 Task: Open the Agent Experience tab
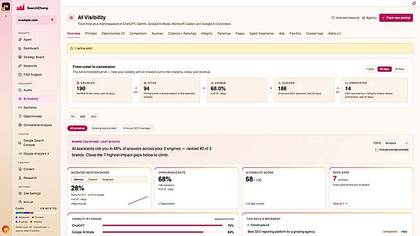tap(261, 33)
